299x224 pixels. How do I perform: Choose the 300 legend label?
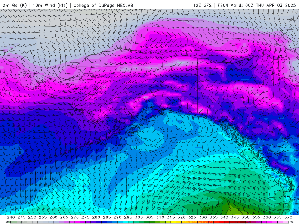(139, 217)
